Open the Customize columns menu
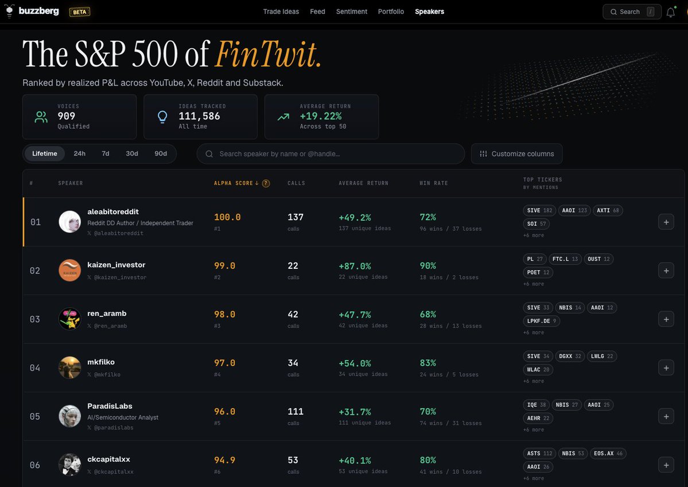 (x=516, y=154)
